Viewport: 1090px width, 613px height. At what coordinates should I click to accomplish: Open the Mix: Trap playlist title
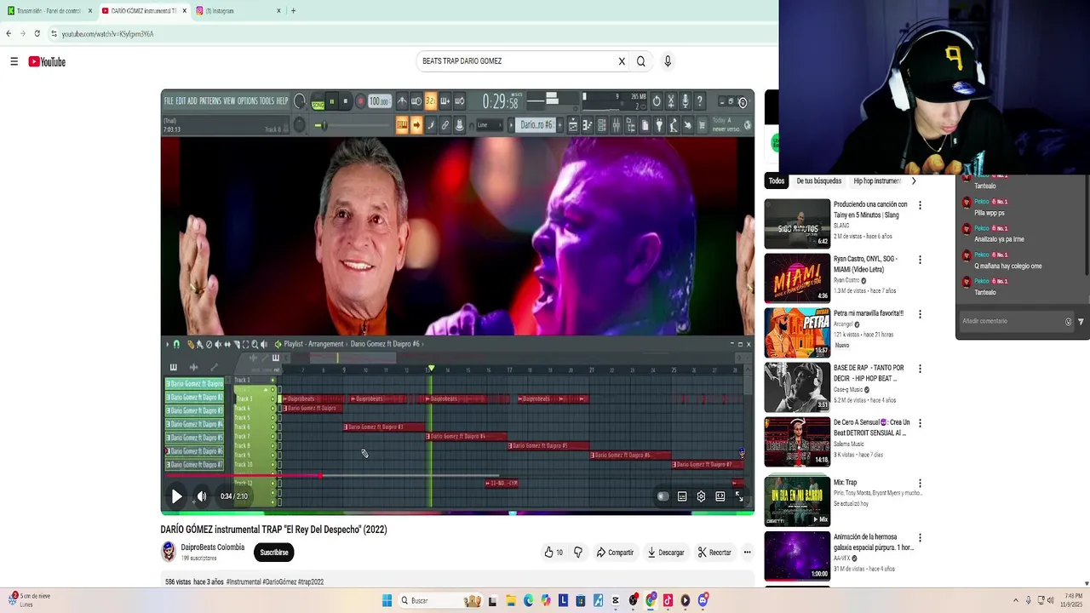pyautogui.click(x=845, y=483)
